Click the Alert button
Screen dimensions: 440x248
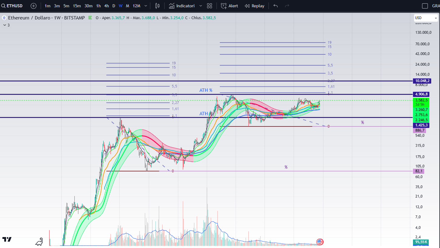click(x=229, y=6)
